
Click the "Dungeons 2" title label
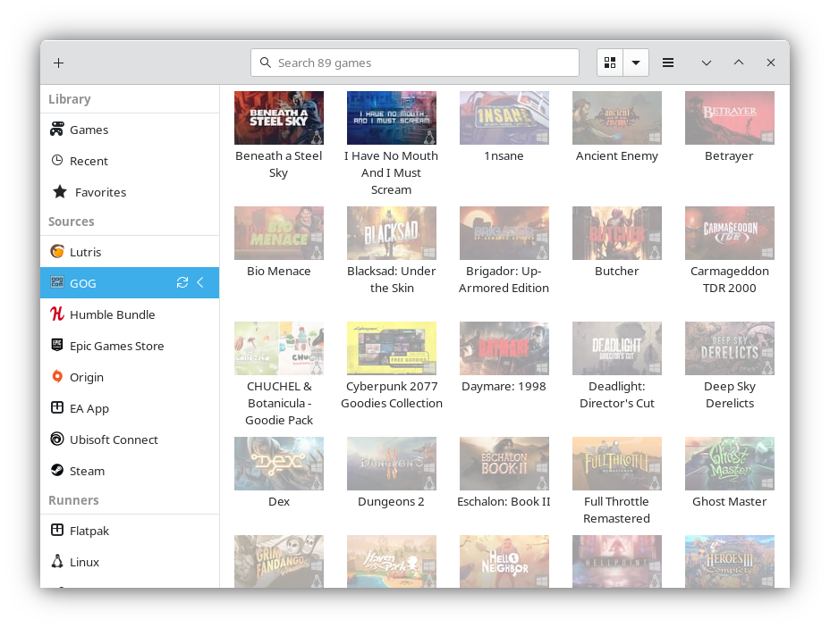[x=391, y=502]
